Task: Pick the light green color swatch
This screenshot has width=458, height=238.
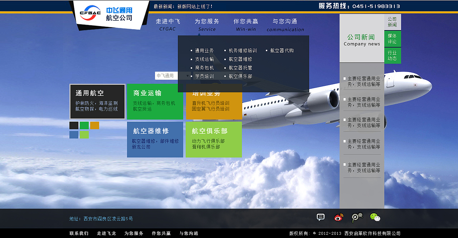Action: (84, 135)
